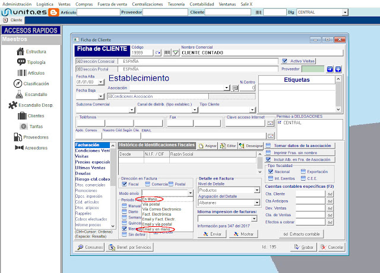
Task: Expand the Nivel de Detalle dropdown
Action: click(x=257, y=191)
